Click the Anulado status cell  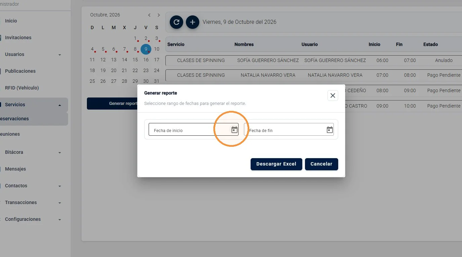click(444, 60)
